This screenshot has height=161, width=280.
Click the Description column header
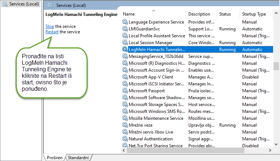tap(199, 14)
